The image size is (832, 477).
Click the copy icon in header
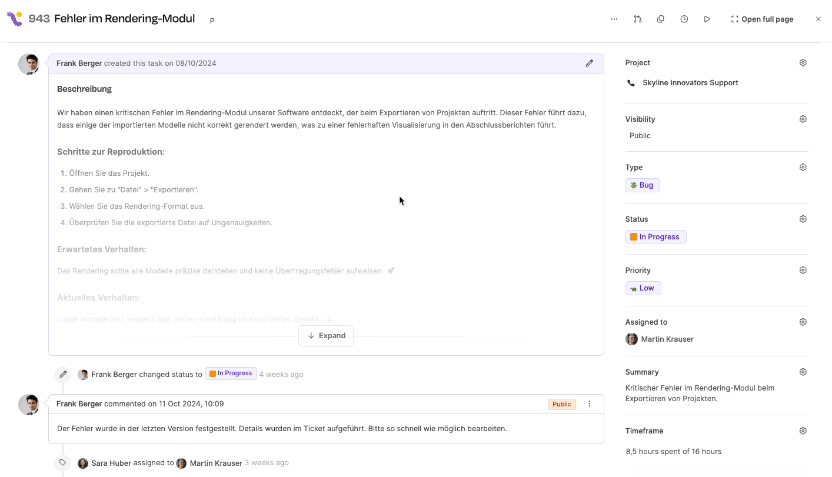(661, 19)
